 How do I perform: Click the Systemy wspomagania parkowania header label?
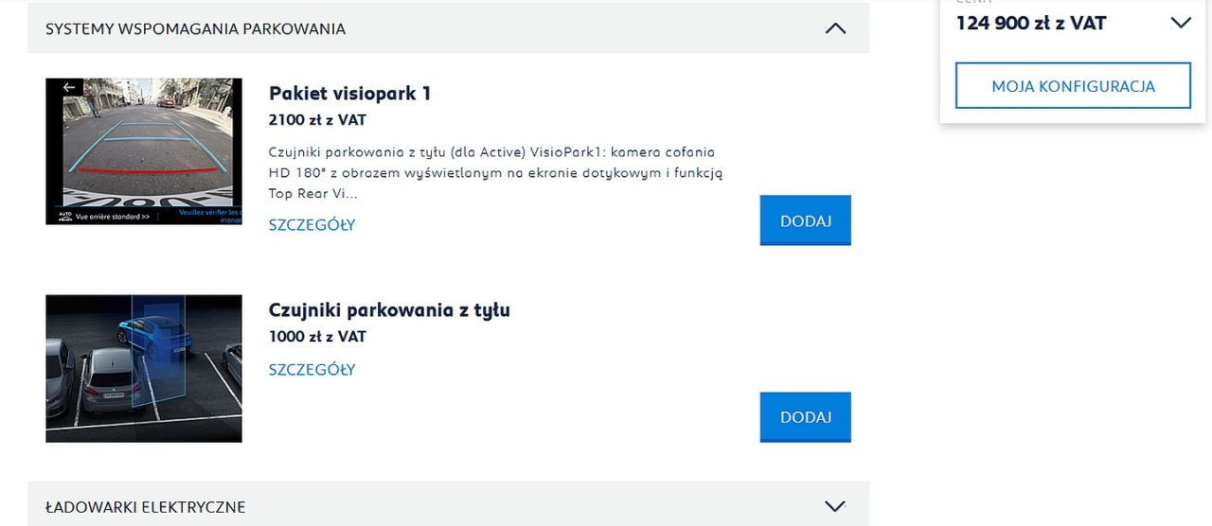(x=195, y=28)
